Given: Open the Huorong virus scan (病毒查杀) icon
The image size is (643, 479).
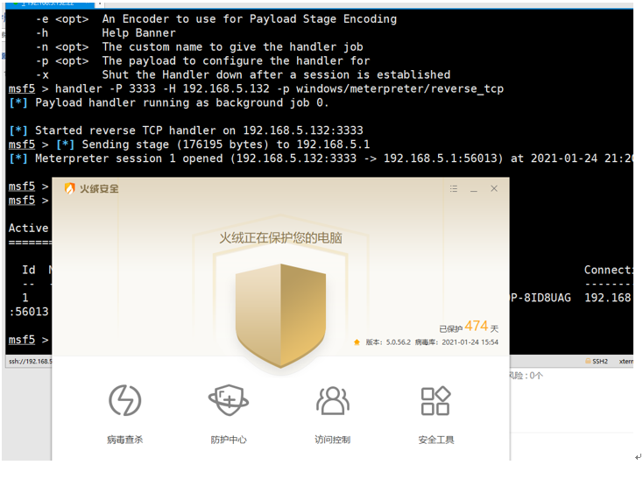Looking at the screenshot, I should [x=125, y=400].
